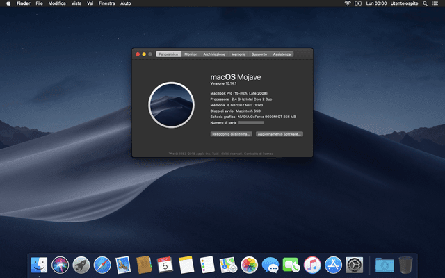Click the Processore 2,4 GHz line
Image resolution: width=445 pixels, height=278 pixels.
(241, 99)
